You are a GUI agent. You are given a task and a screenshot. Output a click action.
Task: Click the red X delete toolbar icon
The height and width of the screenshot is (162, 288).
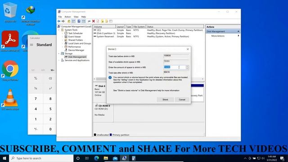tap(94, 21)
